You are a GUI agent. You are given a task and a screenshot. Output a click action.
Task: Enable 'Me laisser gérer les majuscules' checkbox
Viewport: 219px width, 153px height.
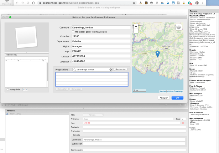pos(73,32)
